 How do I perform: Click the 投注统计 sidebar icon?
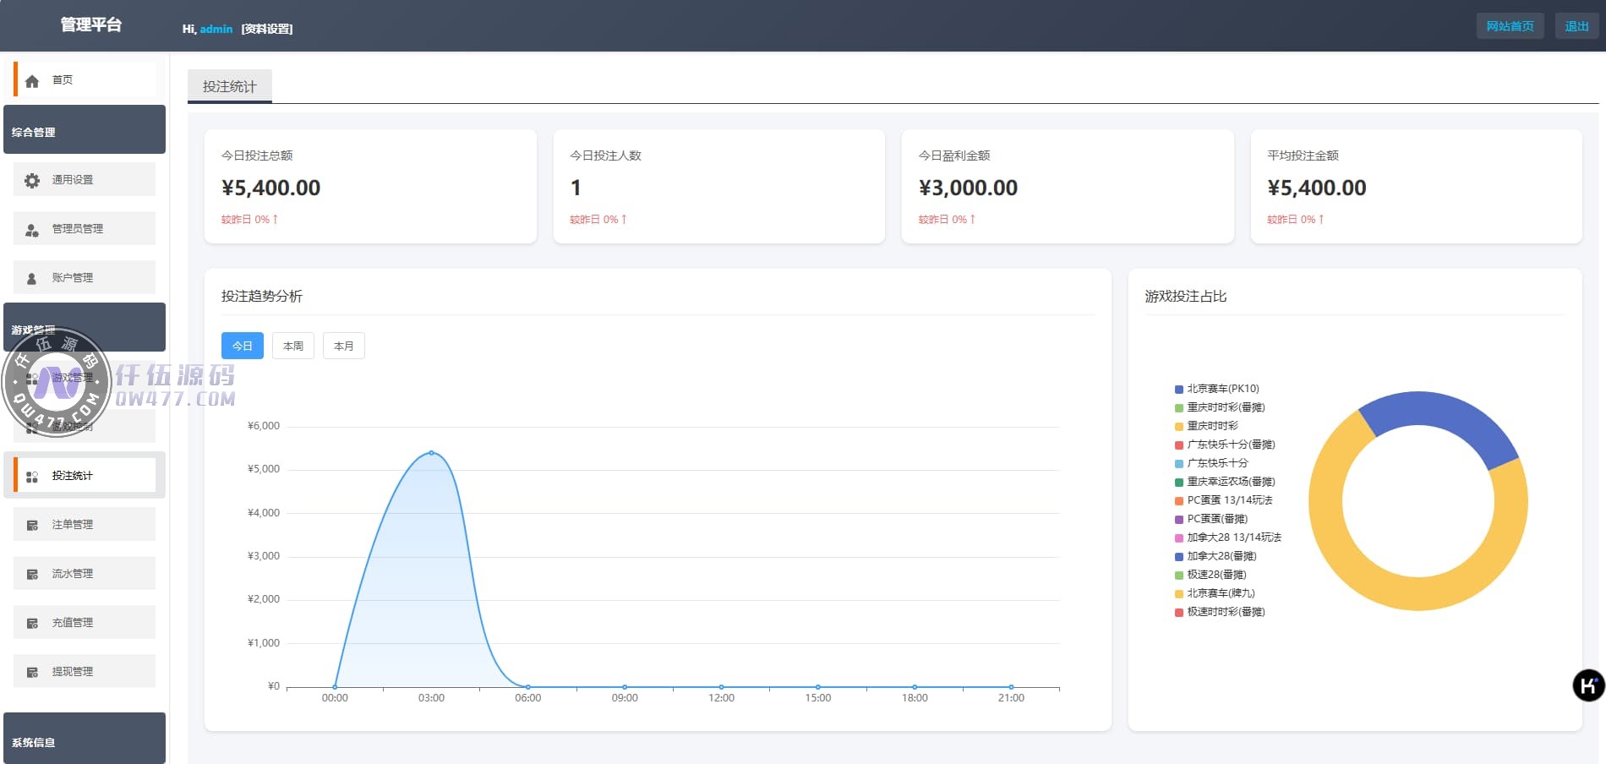click(x=32, y=477)
